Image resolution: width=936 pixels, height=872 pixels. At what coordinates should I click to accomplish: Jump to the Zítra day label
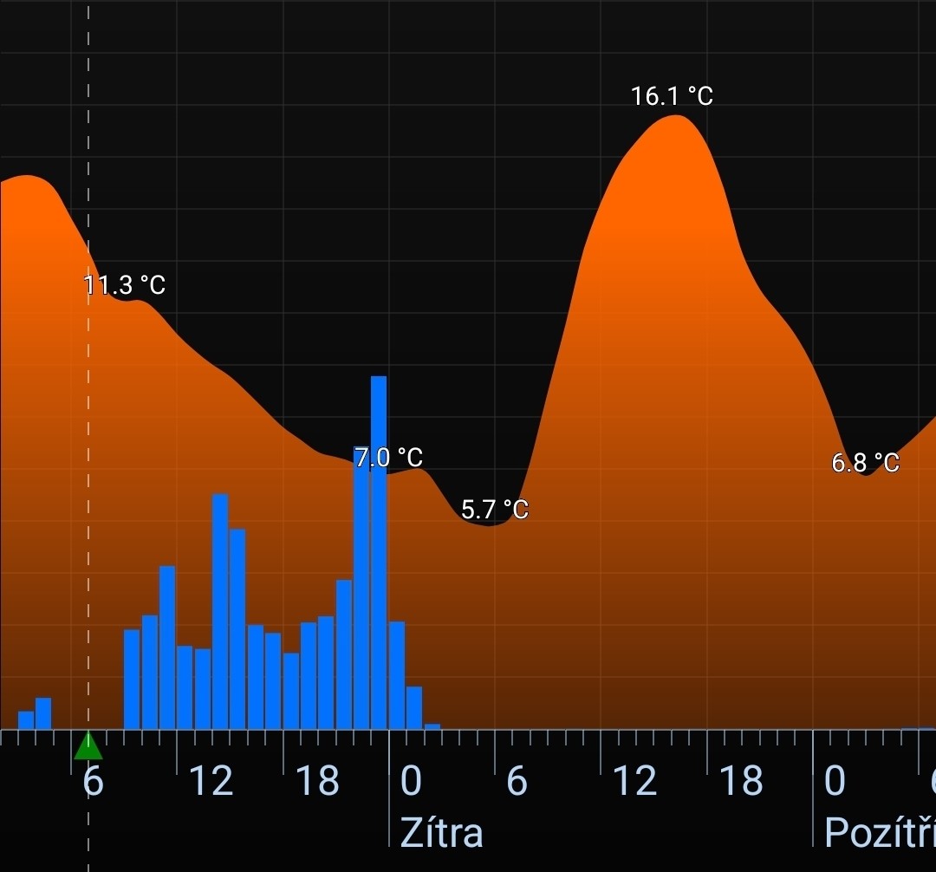(441, 833)
